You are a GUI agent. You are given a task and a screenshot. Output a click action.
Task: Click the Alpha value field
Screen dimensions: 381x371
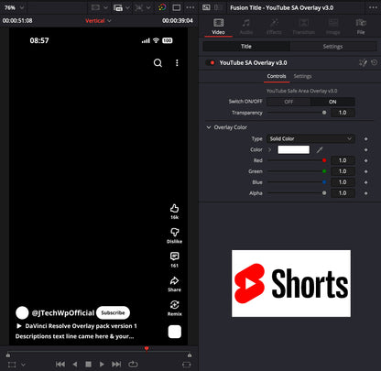(x=343, y=193)
